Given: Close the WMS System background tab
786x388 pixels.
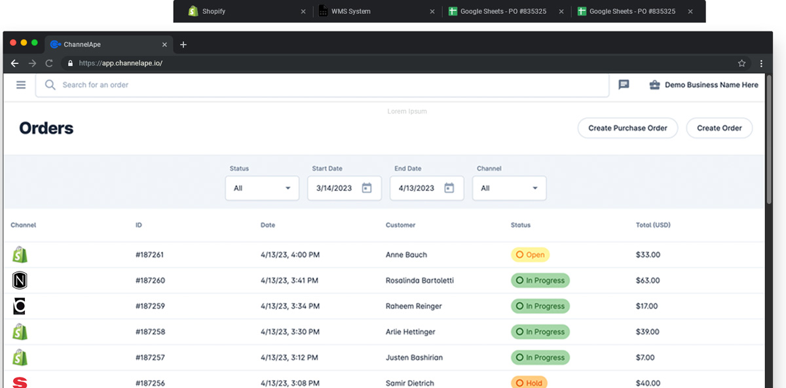Looking at the screenshot, I should (432, 11).
